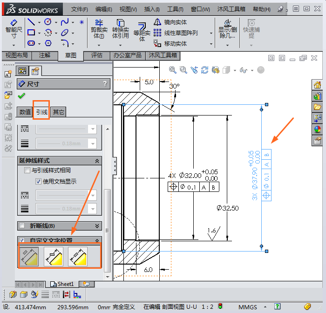Enable 'Same as leader style' checkbox
This screenshot has height=313, width=326.
pyautogui.click(x=27, y=170)
